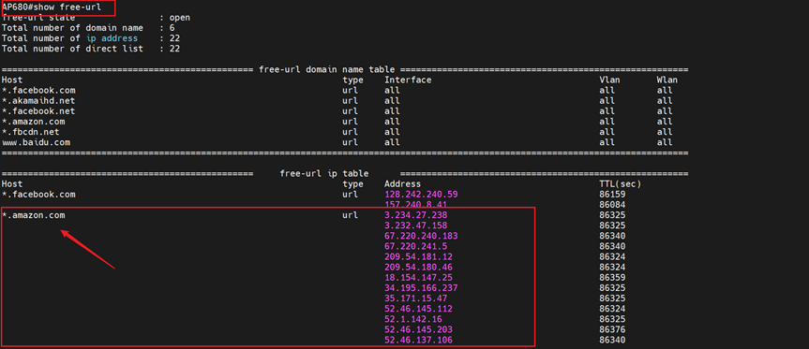Image resolution: width=809 pixels, height=349 pixels.
Task: Select the "TTL(sec)" column header
Action: click(621, 183)
